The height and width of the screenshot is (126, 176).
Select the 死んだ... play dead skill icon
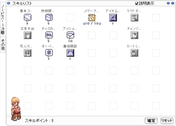click(x=28, y=53)
